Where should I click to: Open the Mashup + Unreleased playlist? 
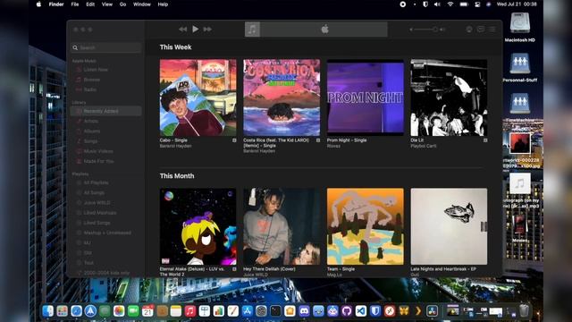[107, 233]
